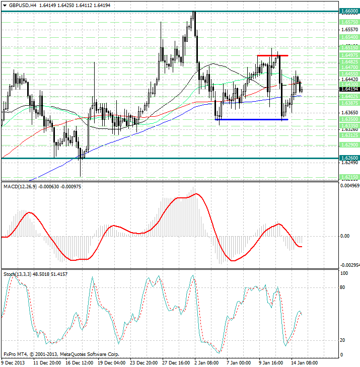The width and height of the screenshot is (360, 367).
Task: Select the Stoch(13,3,3) indicator label
Action: [x=17, y=274]
